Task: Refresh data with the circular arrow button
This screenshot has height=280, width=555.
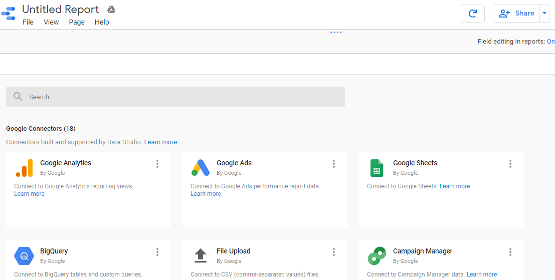Action: 472,14
